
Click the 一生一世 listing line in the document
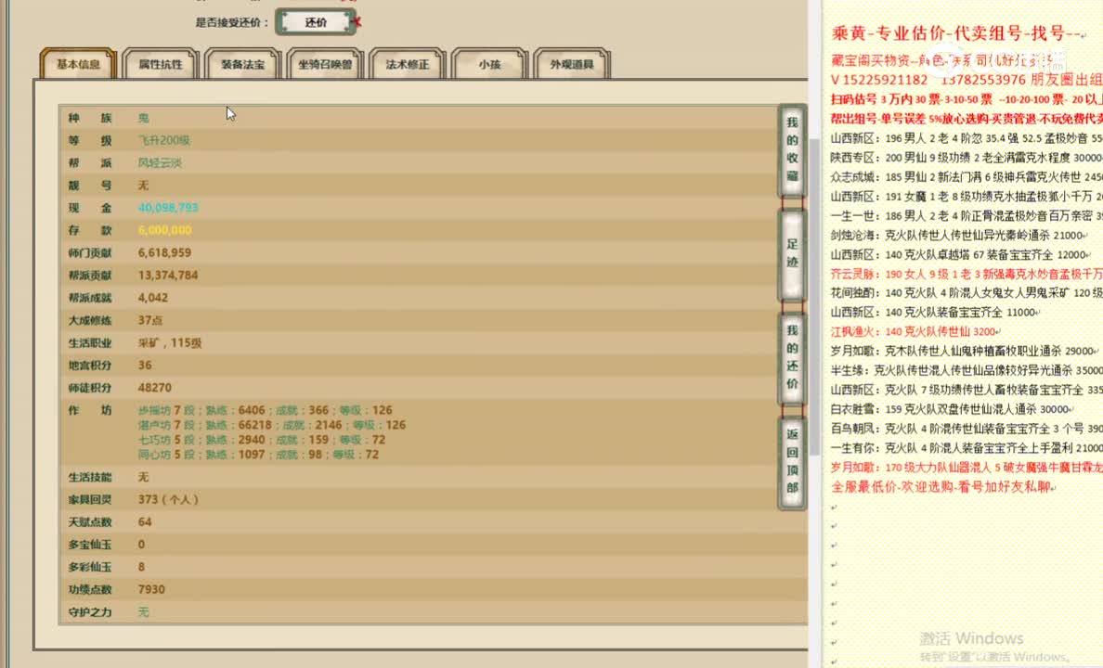click(x=967, y=216)
